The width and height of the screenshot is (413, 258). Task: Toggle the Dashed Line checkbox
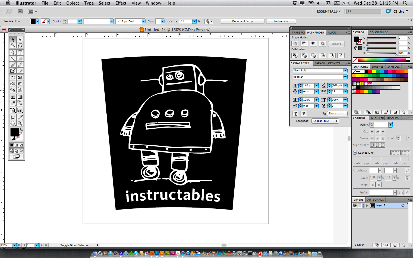[x=355, y=153]
